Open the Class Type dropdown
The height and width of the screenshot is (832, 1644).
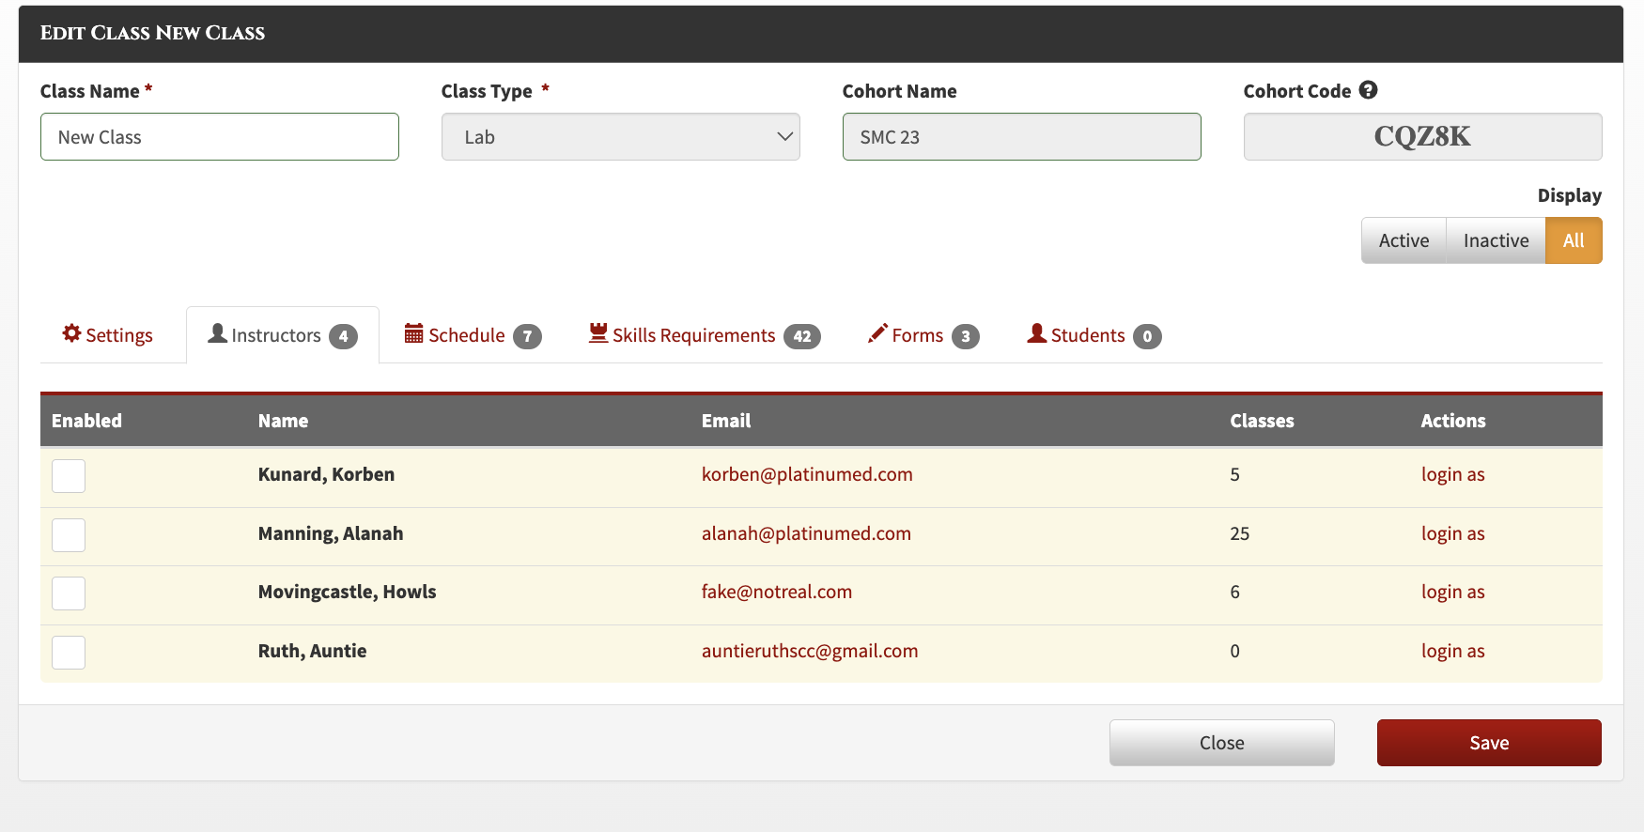pyautogui.click(x=621, y=137)
